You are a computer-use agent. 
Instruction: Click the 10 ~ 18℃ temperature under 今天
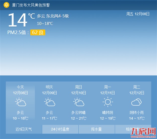click(21, 118)
